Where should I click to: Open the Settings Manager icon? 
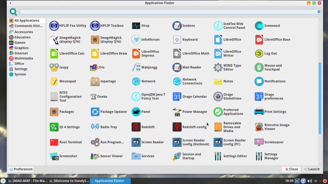[259, 156]
